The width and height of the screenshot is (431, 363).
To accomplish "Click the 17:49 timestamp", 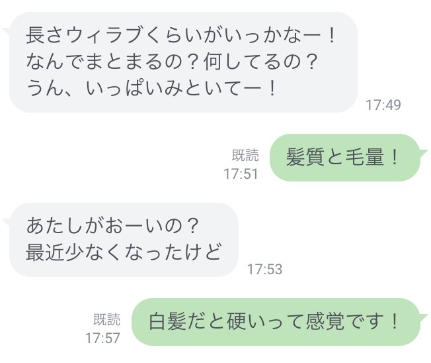I will point(383,105).
